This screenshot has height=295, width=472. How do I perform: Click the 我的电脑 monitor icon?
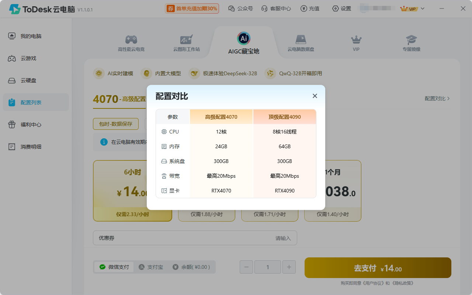pyautogui.click(x=12, y=36)
